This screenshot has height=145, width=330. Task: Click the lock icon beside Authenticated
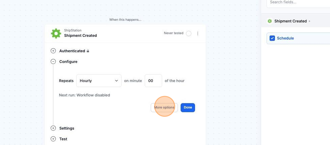coord(88,51)
